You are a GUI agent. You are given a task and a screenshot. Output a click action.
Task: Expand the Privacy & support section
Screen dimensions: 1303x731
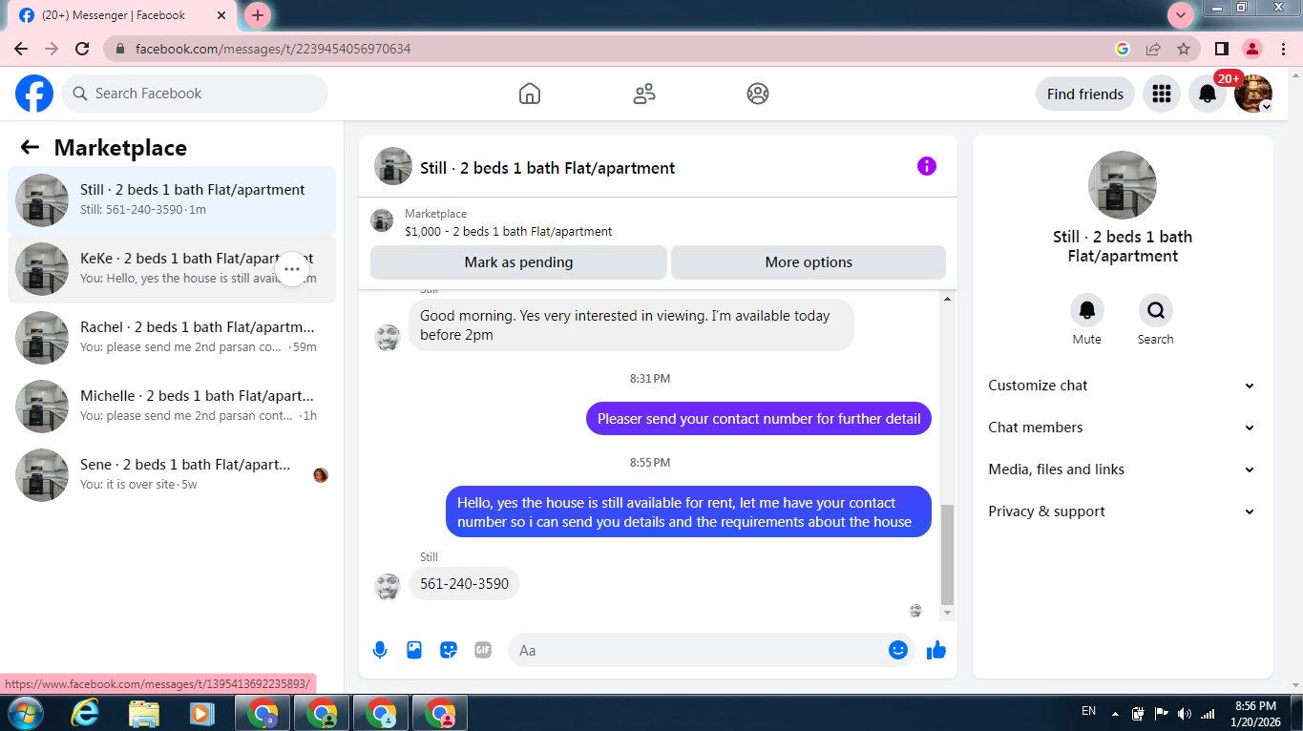[1123, 512]
